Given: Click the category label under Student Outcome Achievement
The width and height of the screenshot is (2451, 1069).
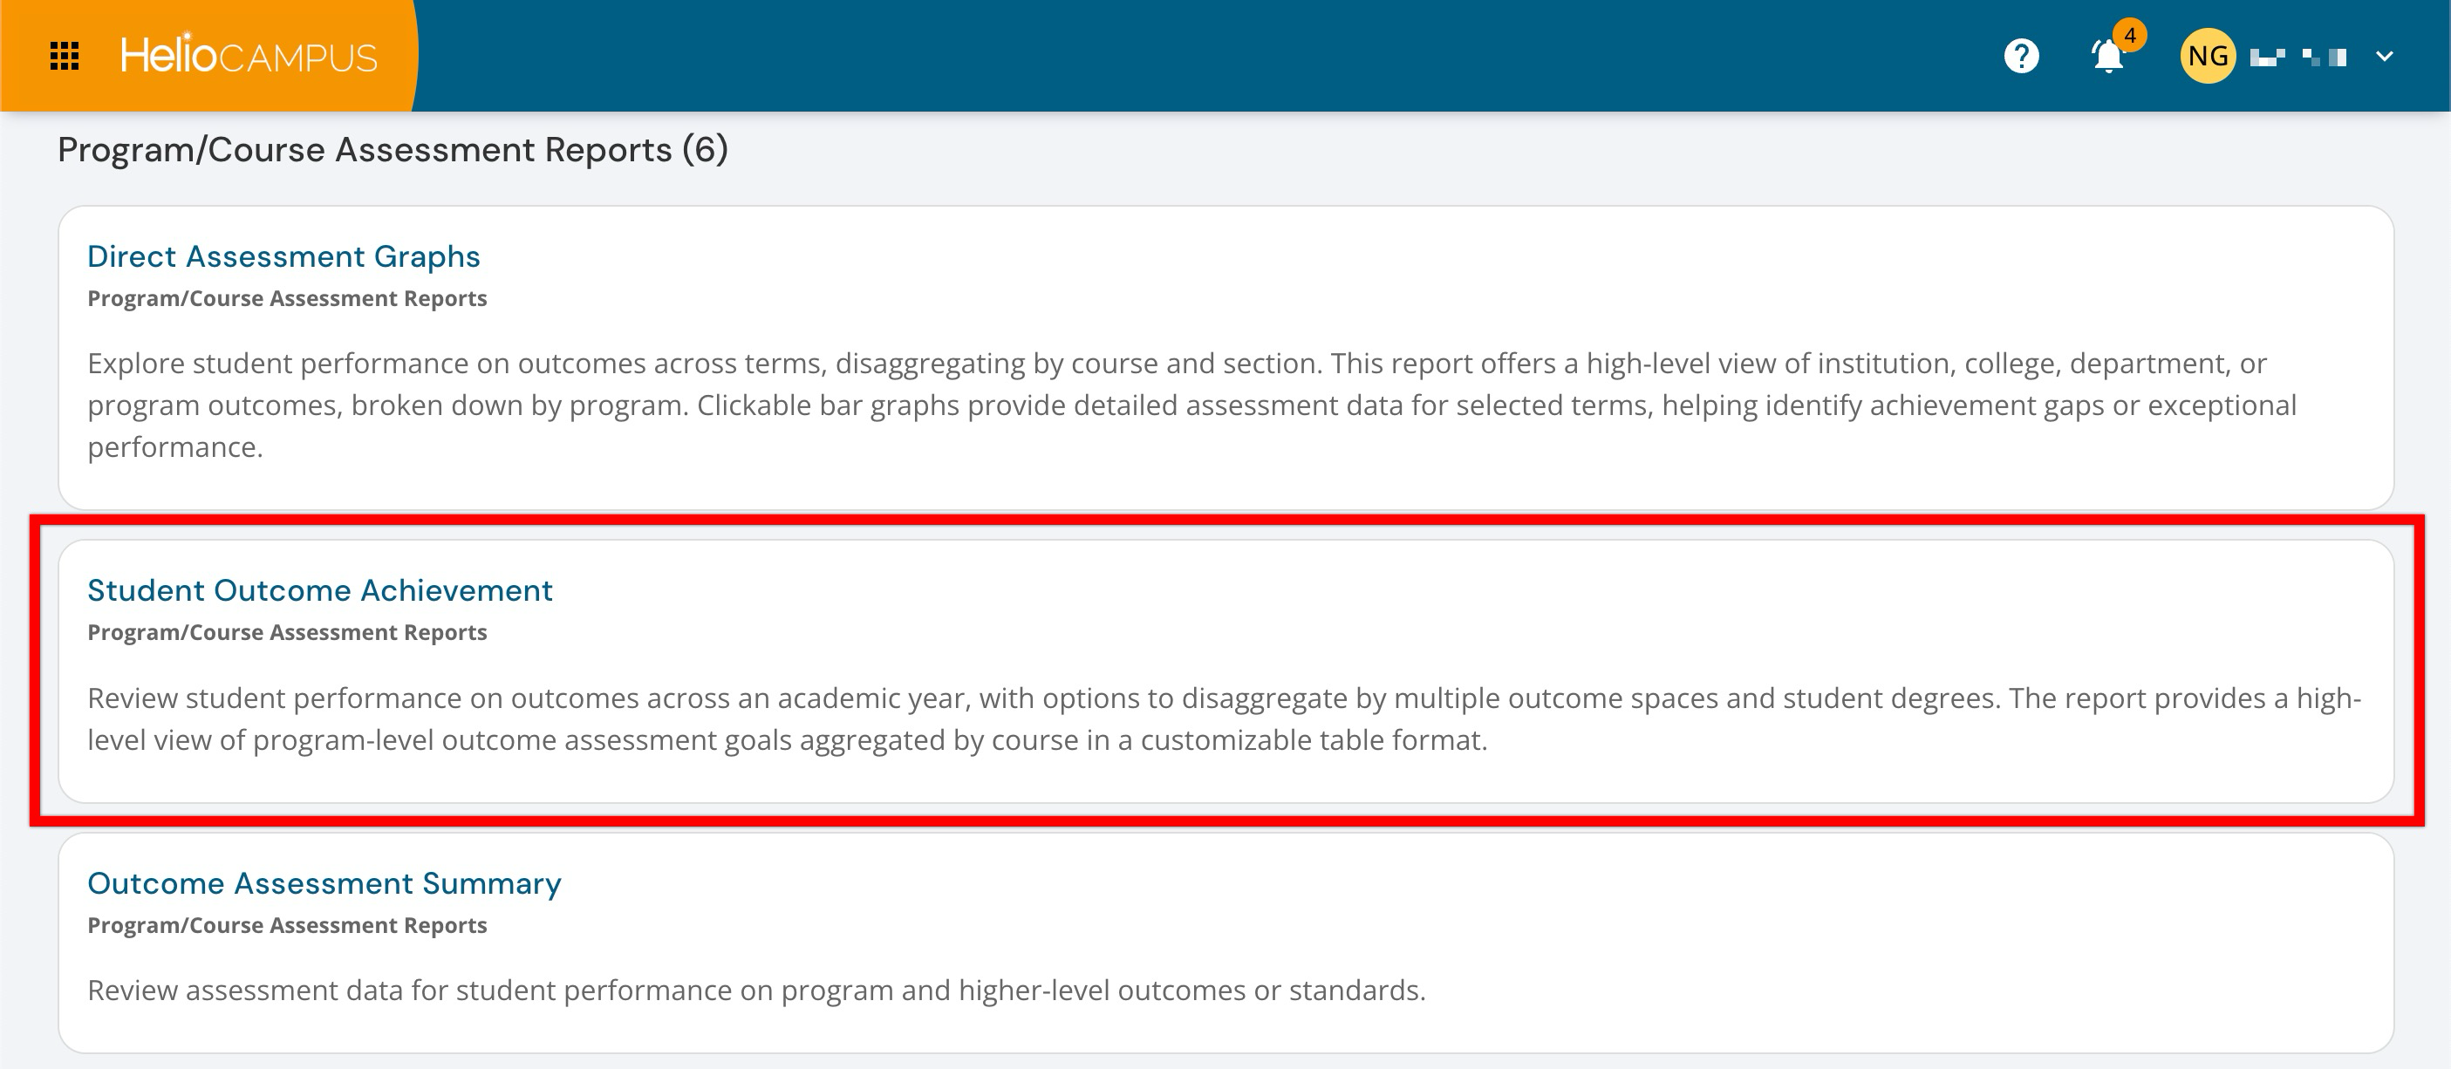Looking at the screenshot, I should [287, 632].
